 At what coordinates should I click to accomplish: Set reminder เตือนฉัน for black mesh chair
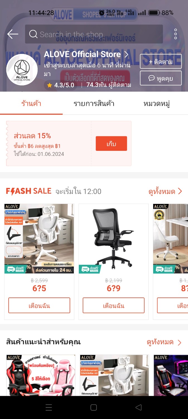(x=114, y=305)
